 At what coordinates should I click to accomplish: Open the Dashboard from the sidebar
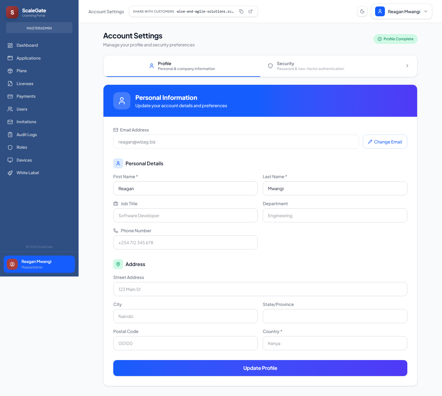(x=27, y=45)
